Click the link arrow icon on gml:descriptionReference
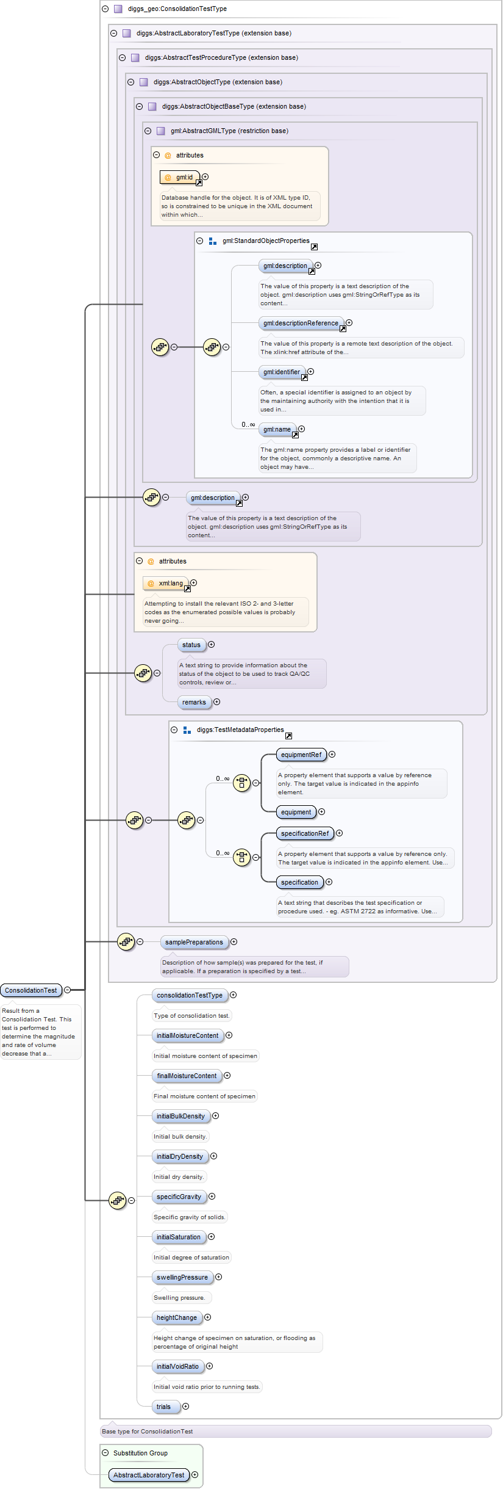This screenshot has width=503, height=1489. coord(343,329)
